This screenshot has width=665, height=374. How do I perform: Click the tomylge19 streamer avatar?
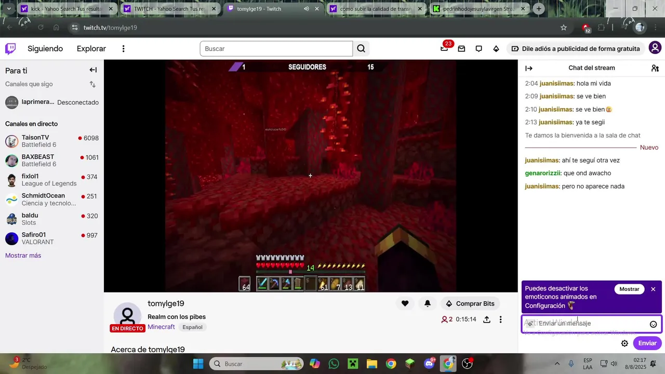click(x=127, y=316)
